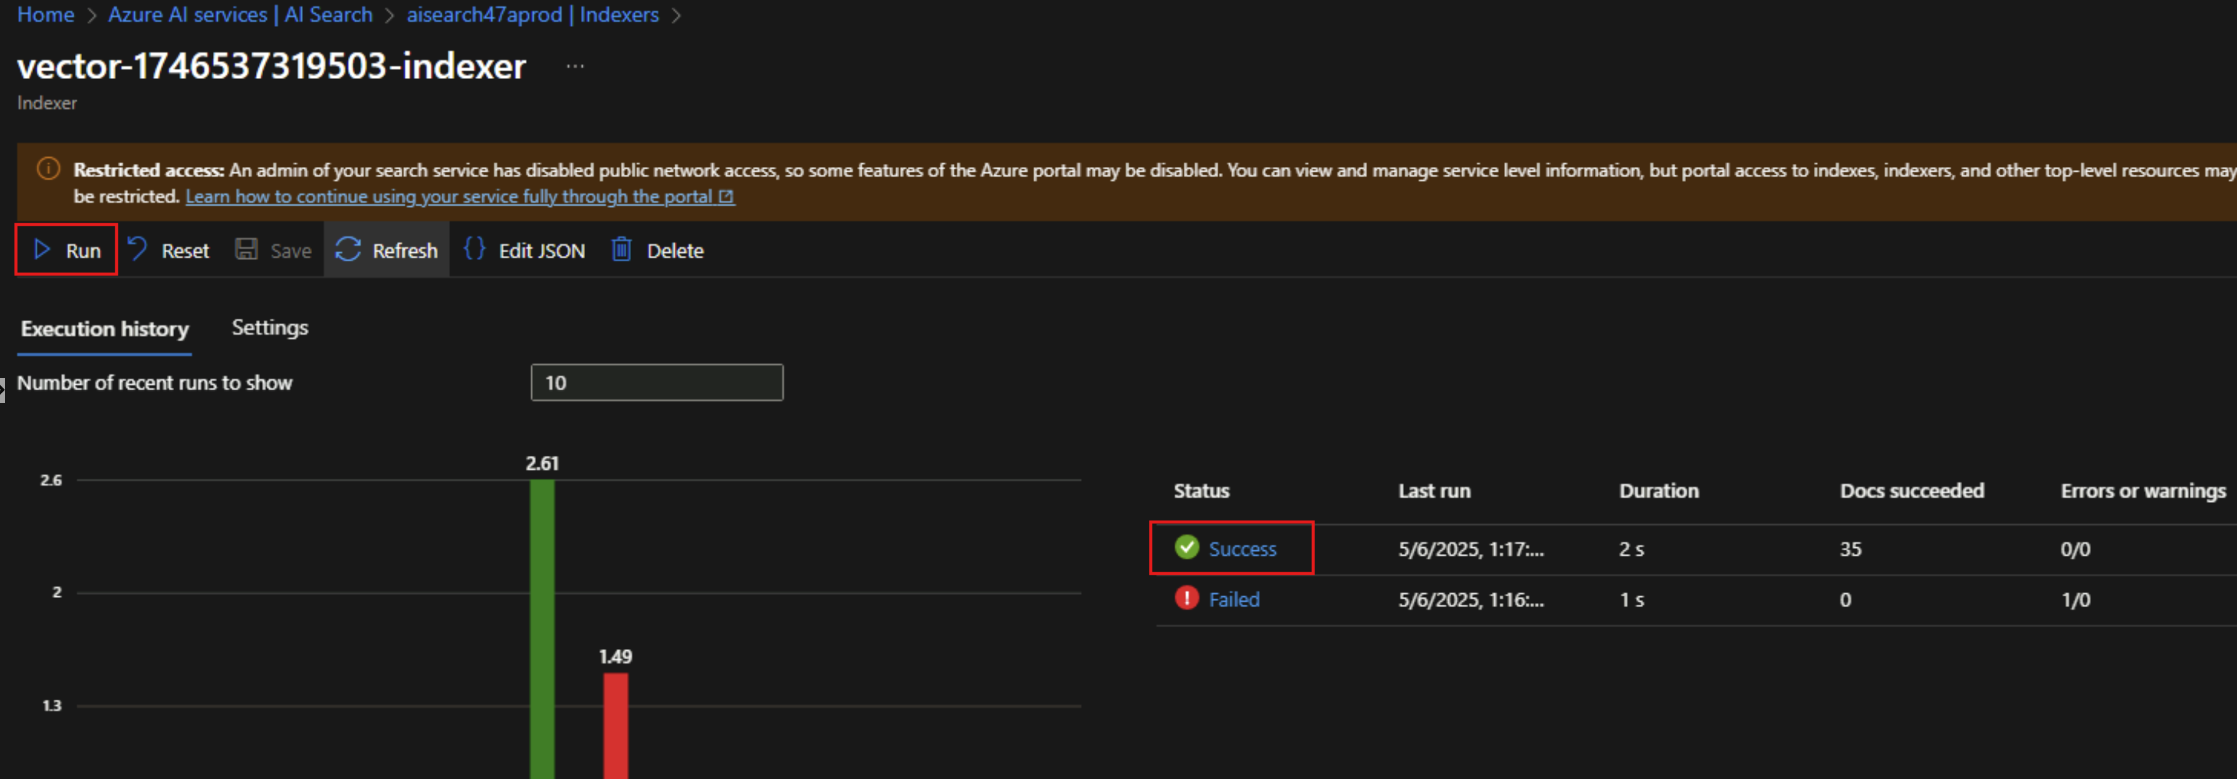Viewport: 2237px width, 779px height.
Task: Open the Failed run details link
Action: (x=1234, y=599)
